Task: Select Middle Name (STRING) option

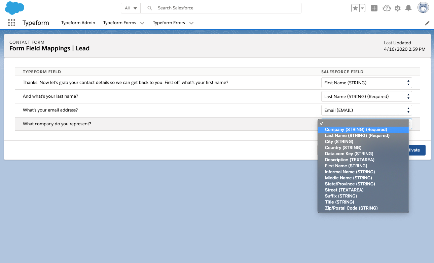Action: tap(363, 178)
